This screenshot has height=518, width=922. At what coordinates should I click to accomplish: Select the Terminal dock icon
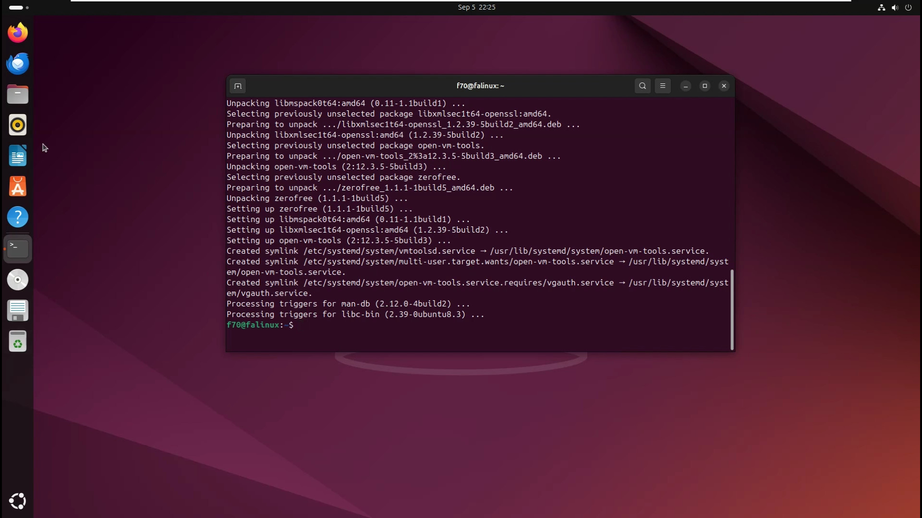pyautogui.click(x=18, y=248)
